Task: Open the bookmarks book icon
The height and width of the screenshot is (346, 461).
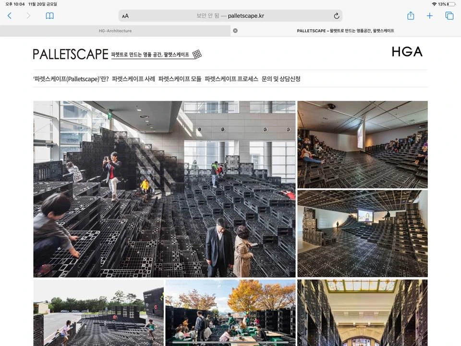Action: pos(49,16)
